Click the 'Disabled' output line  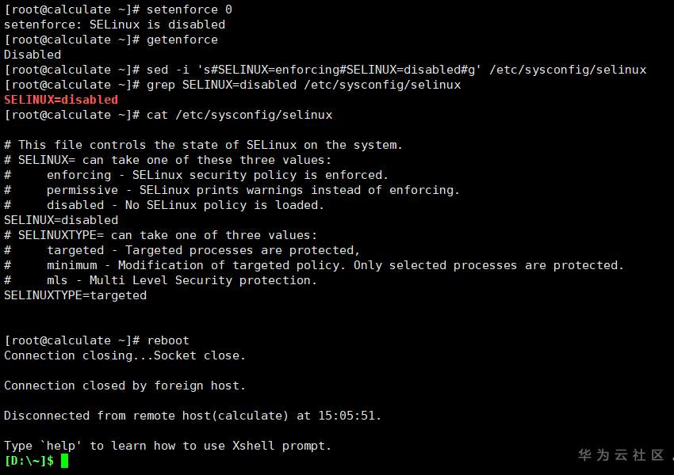33,55
